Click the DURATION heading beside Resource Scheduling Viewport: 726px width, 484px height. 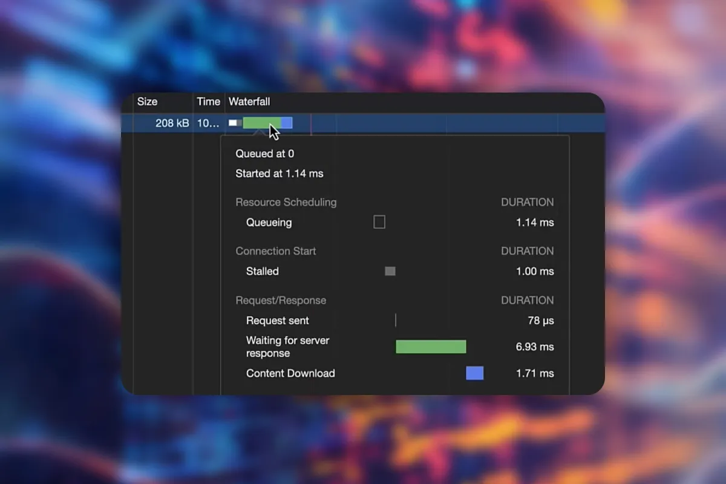(528, 202)
